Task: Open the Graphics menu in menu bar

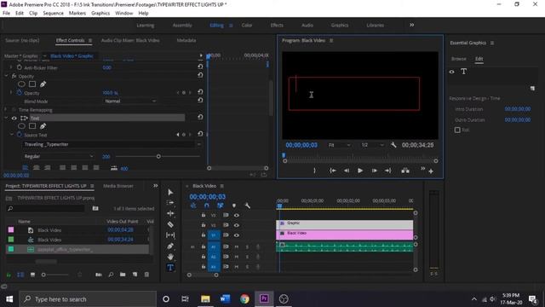Action: coord(100,14)
